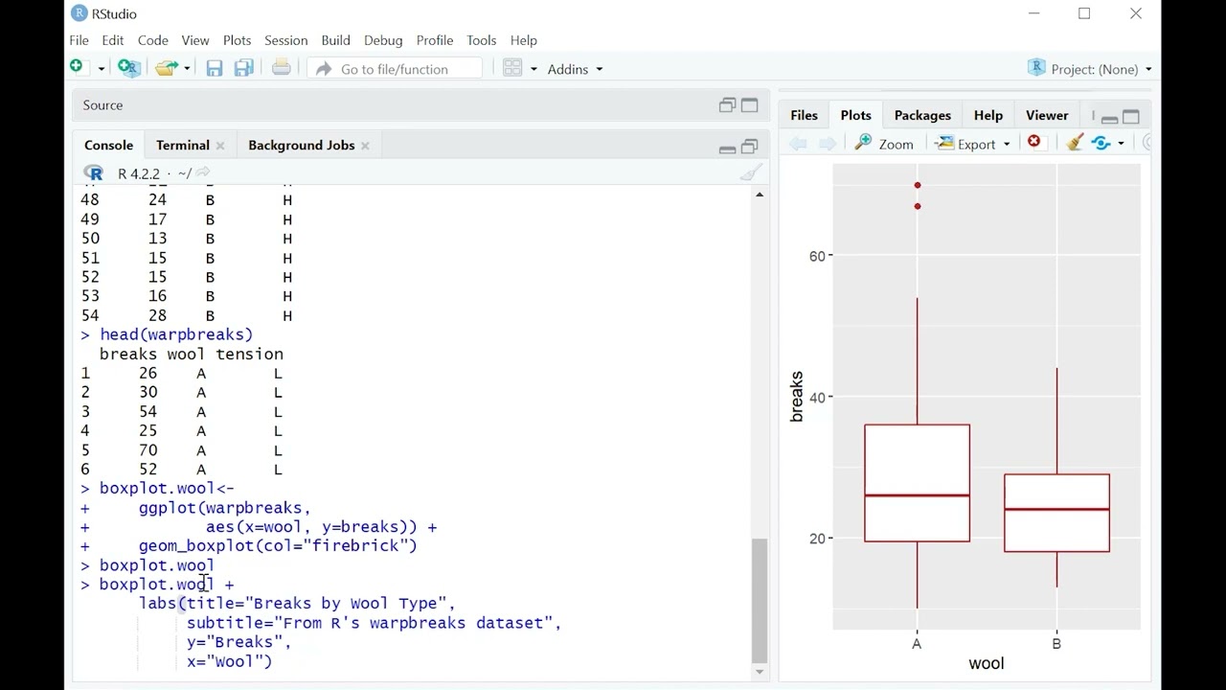This screenshot has height=690, width=1226.
Task: Click the console scrollbar thumb
Action: tap(760, 600)
